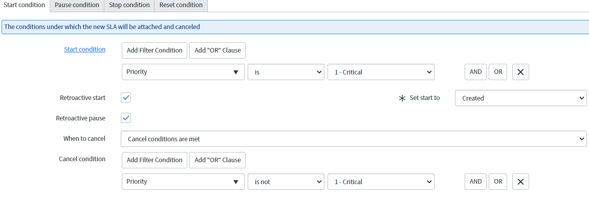Click the OR button on cancel condition row
Screen dimensions: 589x201
tap(498, 182)
